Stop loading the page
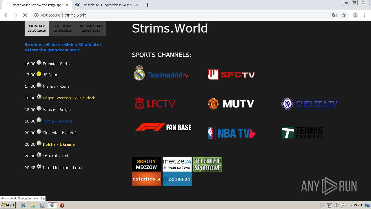Screen dimensions: 371x209 pyautogui.click(x=25, y=15)
